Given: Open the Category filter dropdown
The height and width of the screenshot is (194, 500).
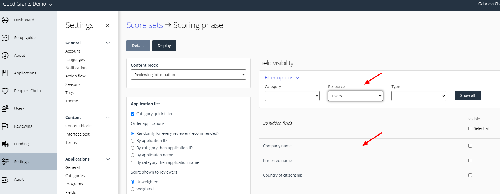Looking at the screenshot, I should [292, 96].
